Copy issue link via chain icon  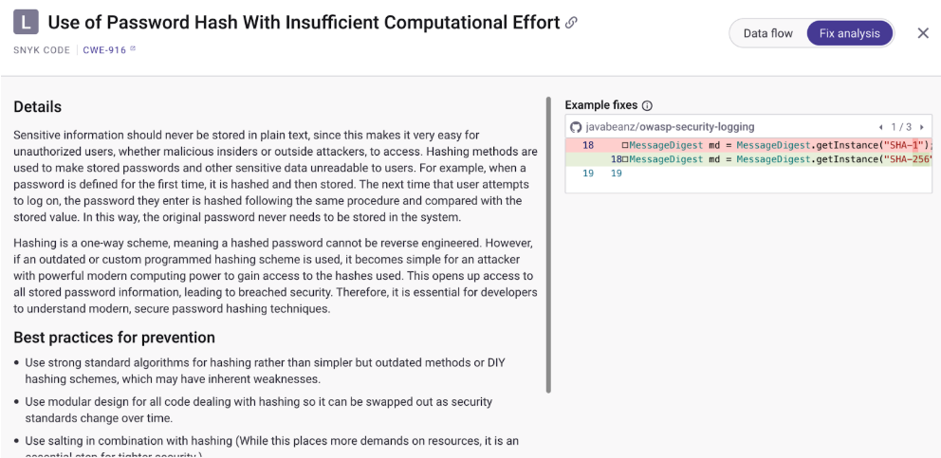point(571,22)
